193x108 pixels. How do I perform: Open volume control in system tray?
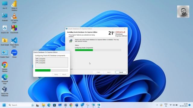click(174, 105)
